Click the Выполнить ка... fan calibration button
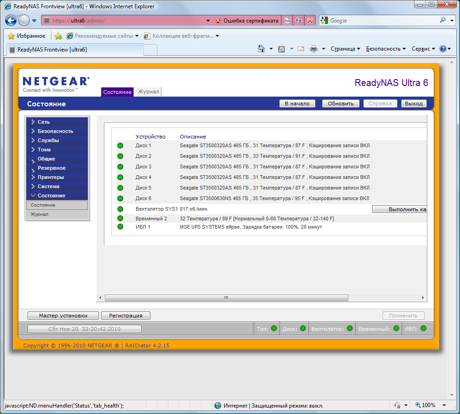 [400, 209]
